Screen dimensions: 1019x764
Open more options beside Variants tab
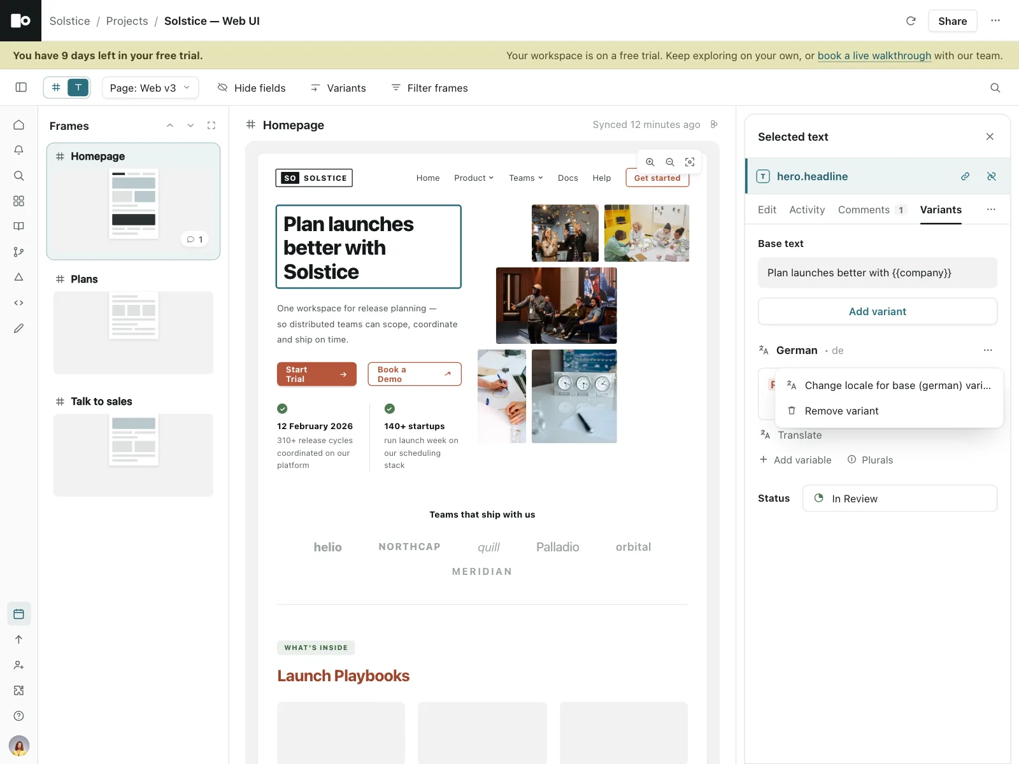coord(991,209)
